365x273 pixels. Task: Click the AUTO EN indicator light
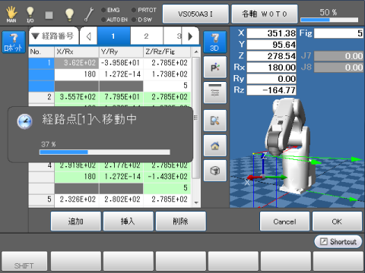coord(103,20)
